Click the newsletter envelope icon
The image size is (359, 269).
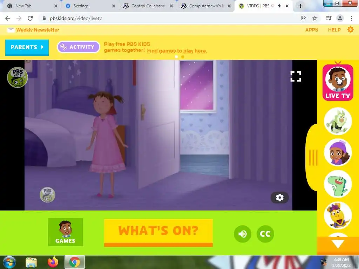[11, 30]
